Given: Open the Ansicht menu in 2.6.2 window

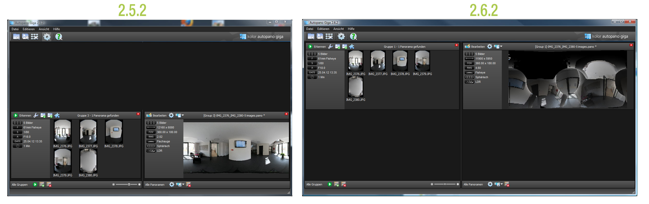Looking at the screenshot, I should coord(338,29).
